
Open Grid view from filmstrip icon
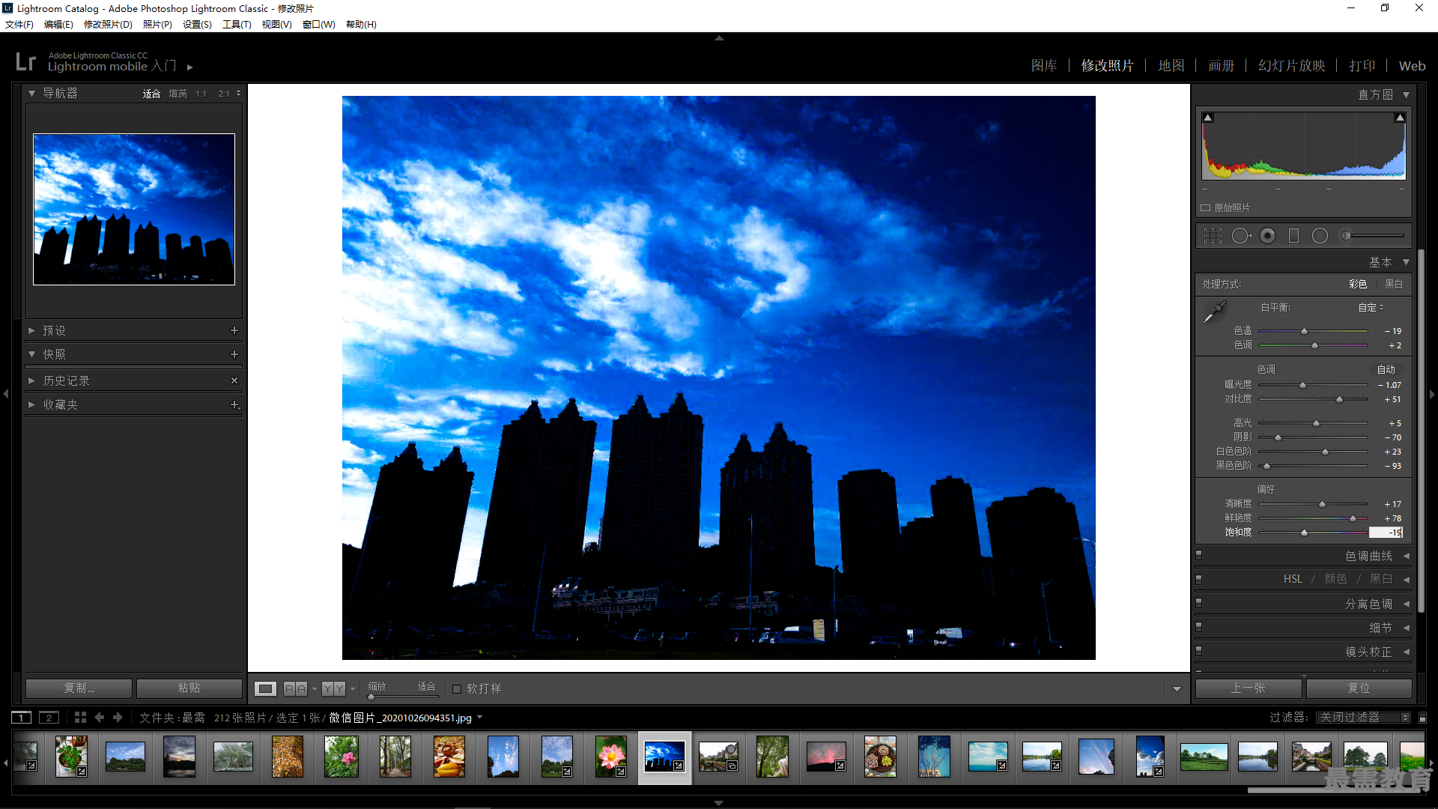pyautogui.click(x=80, y=718)
